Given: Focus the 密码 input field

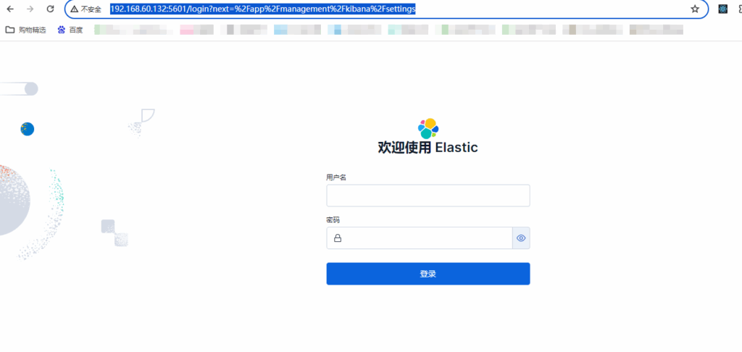Looking at the screenshot, I should point(420,238).
